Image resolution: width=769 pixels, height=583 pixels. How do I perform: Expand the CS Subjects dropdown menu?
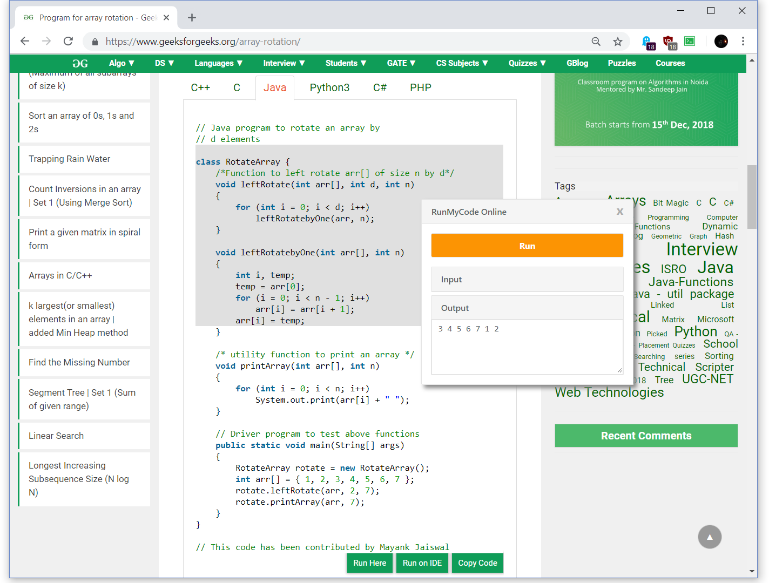(x=462, y=63)
